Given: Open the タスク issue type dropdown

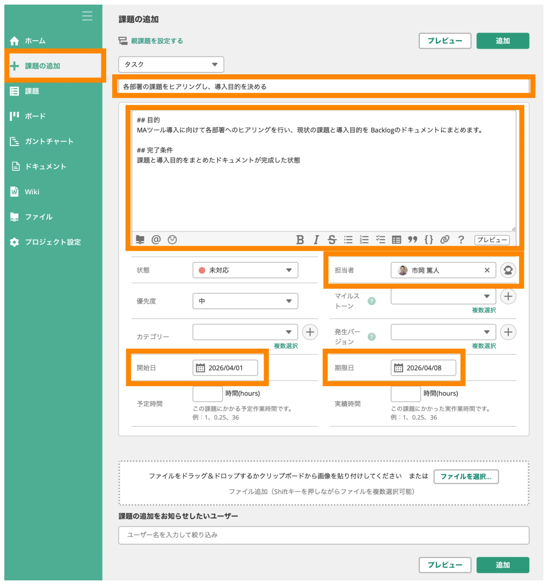Looking at the screenshot, I should [171, 64].
